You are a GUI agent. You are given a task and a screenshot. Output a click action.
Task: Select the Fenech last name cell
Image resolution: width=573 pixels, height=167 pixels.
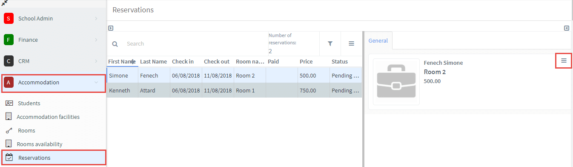[x=154, y=76]
